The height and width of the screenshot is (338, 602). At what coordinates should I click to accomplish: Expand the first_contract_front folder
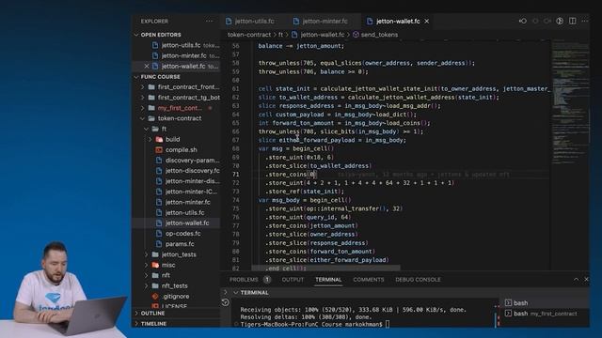(x=143, y=87)
